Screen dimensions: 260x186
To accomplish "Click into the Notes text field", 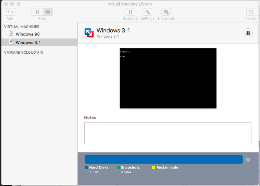I will coord(168,133).
